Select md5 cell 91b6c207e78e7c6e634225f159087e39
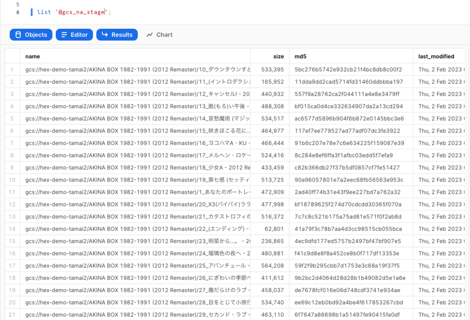The width and height of the screenshot is (470, 320). point(351,143)
